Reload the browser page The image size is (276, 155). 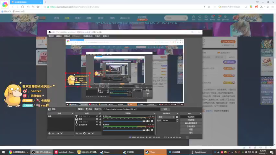coord(22,7)
